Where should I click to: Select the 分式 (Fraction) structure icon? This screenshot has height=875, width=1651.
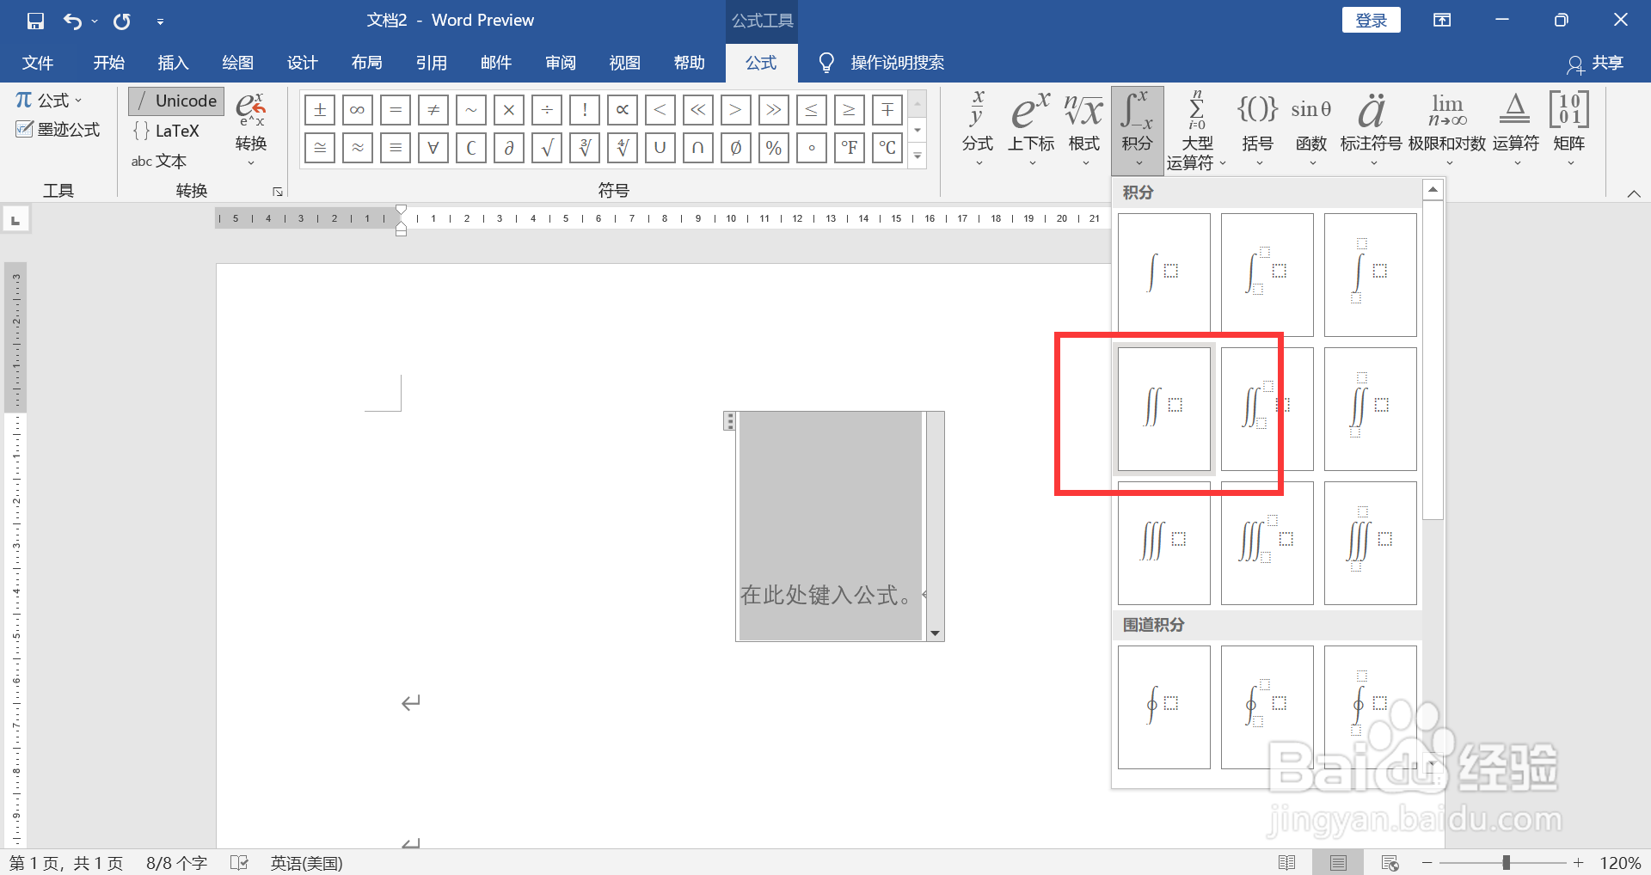[x=977, y=125]
